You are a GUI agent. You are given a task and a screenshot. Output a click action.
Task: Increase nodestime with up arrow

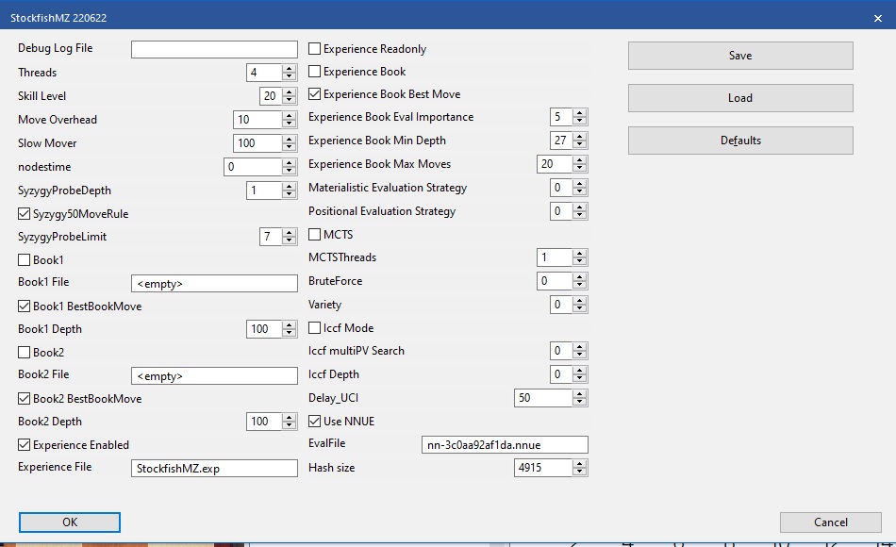point(290,162)
